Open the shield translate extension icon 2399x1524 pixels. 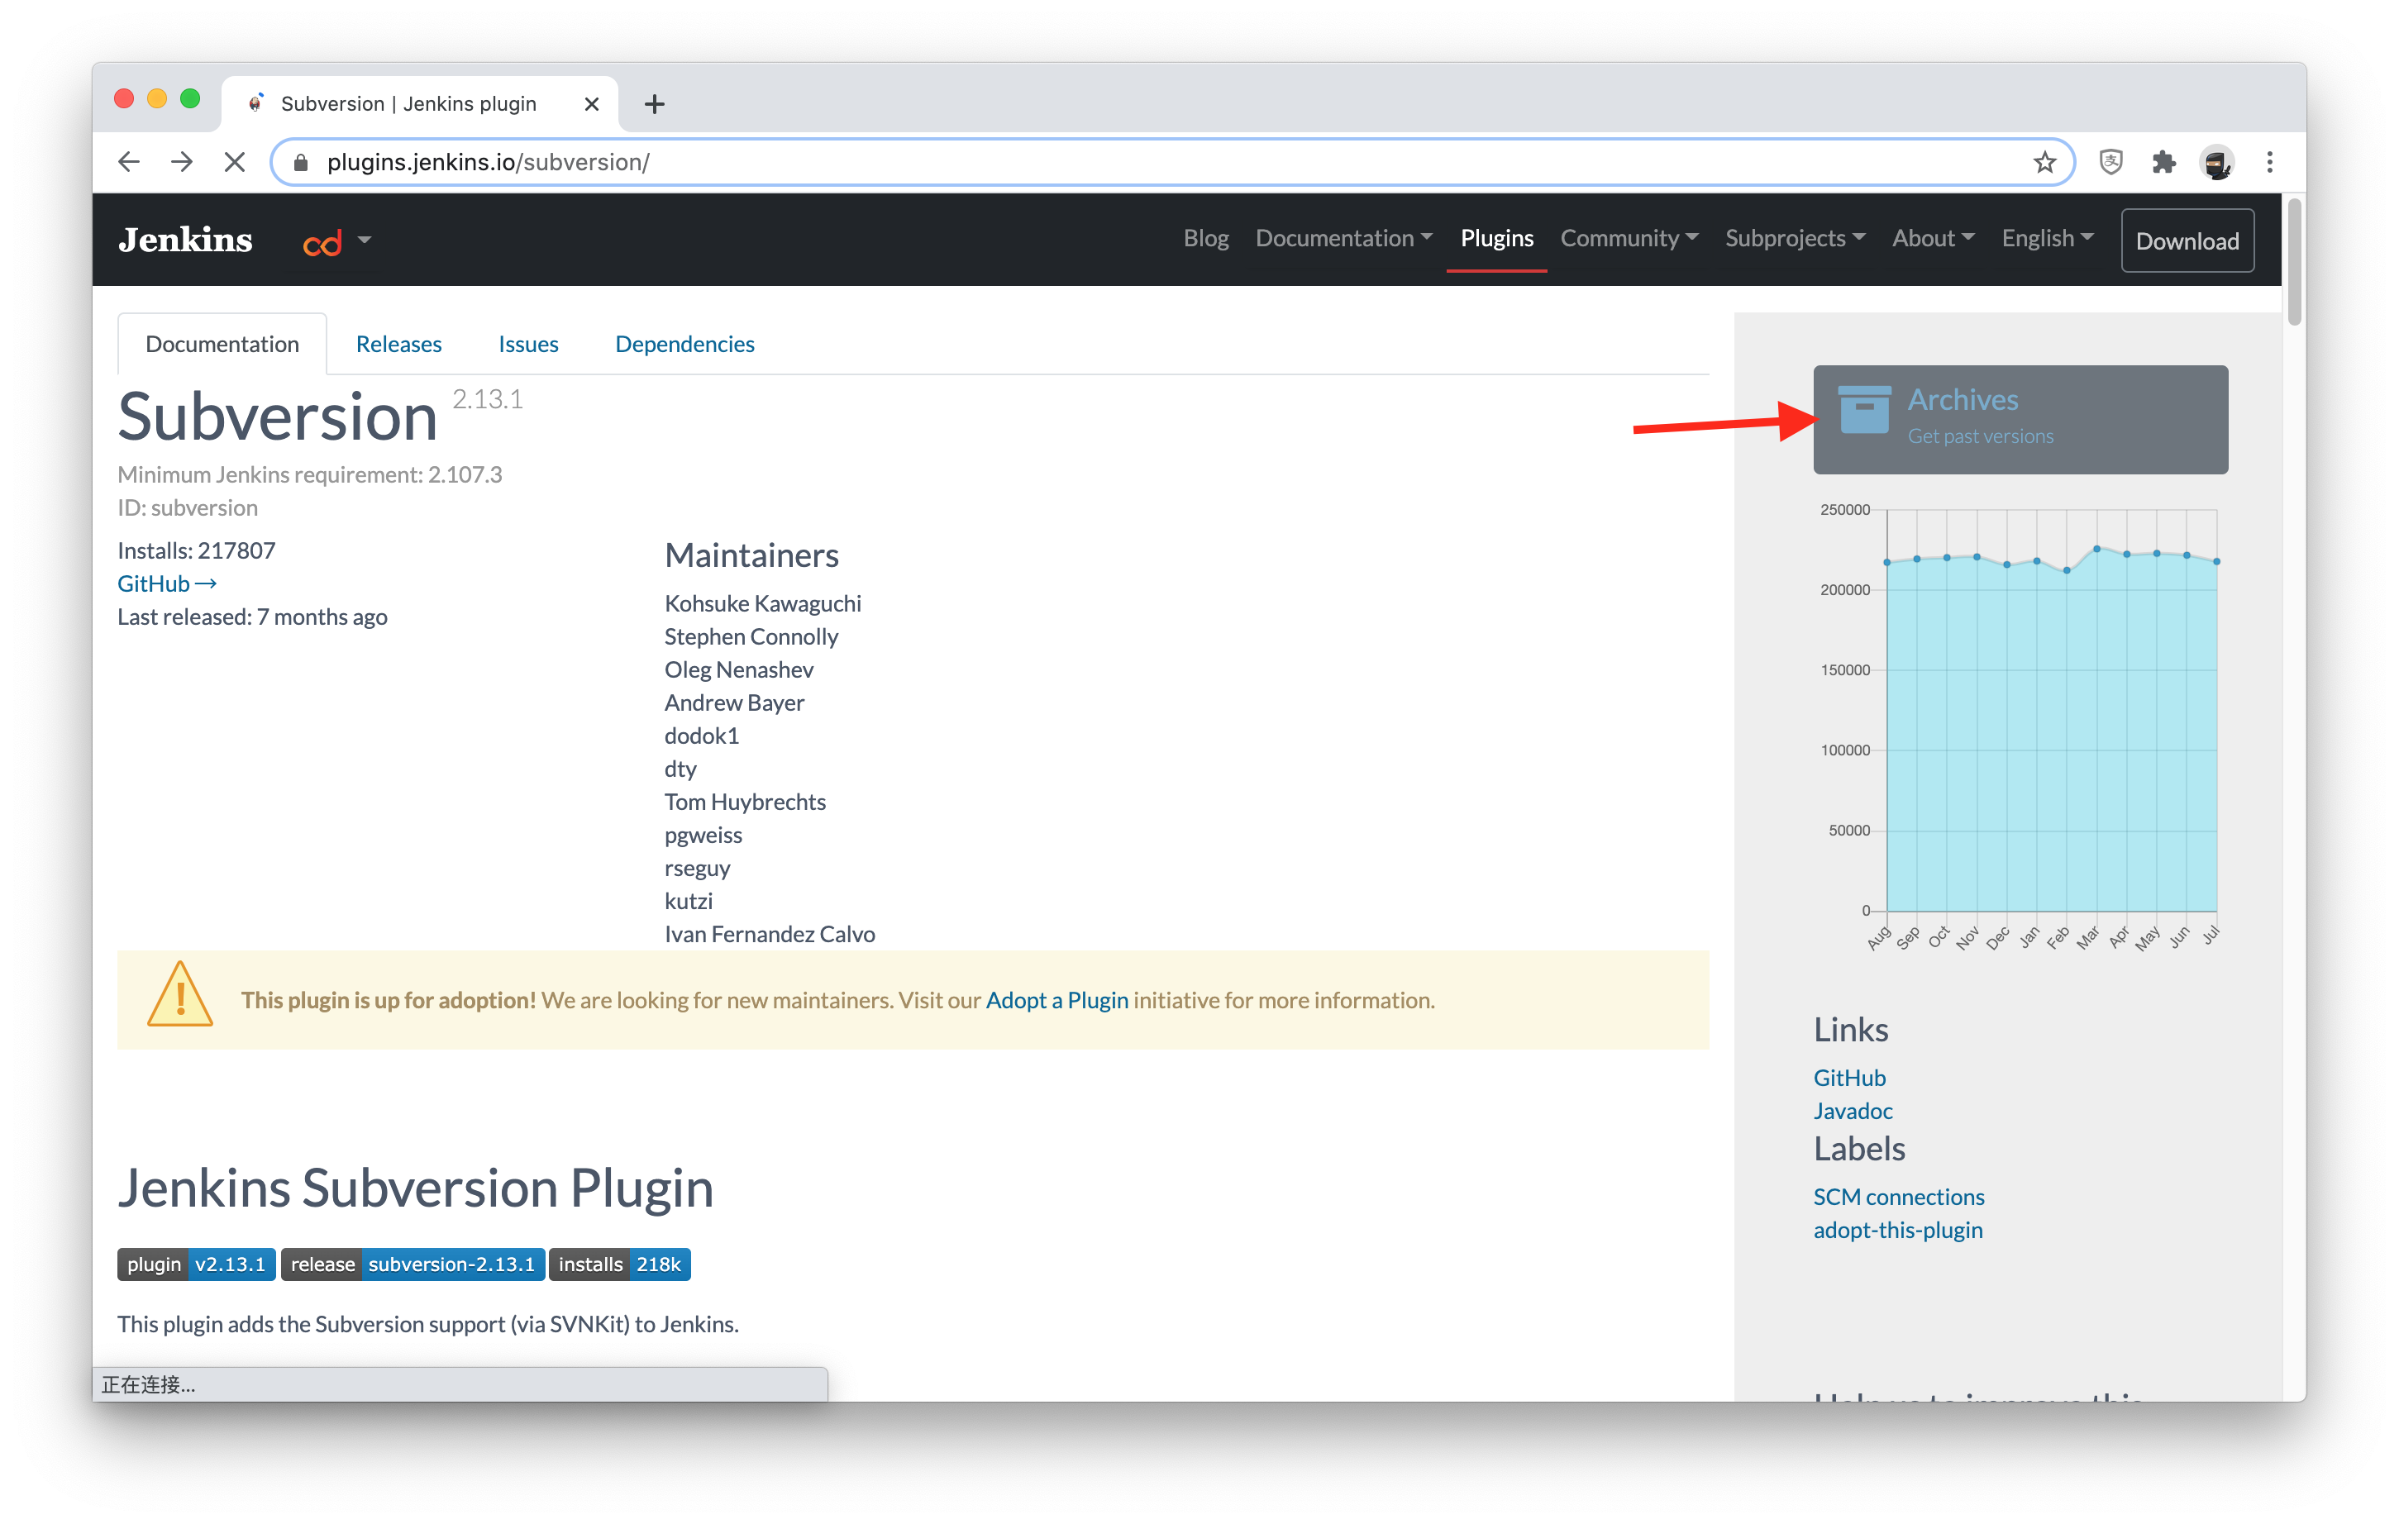pos(2110,161)
